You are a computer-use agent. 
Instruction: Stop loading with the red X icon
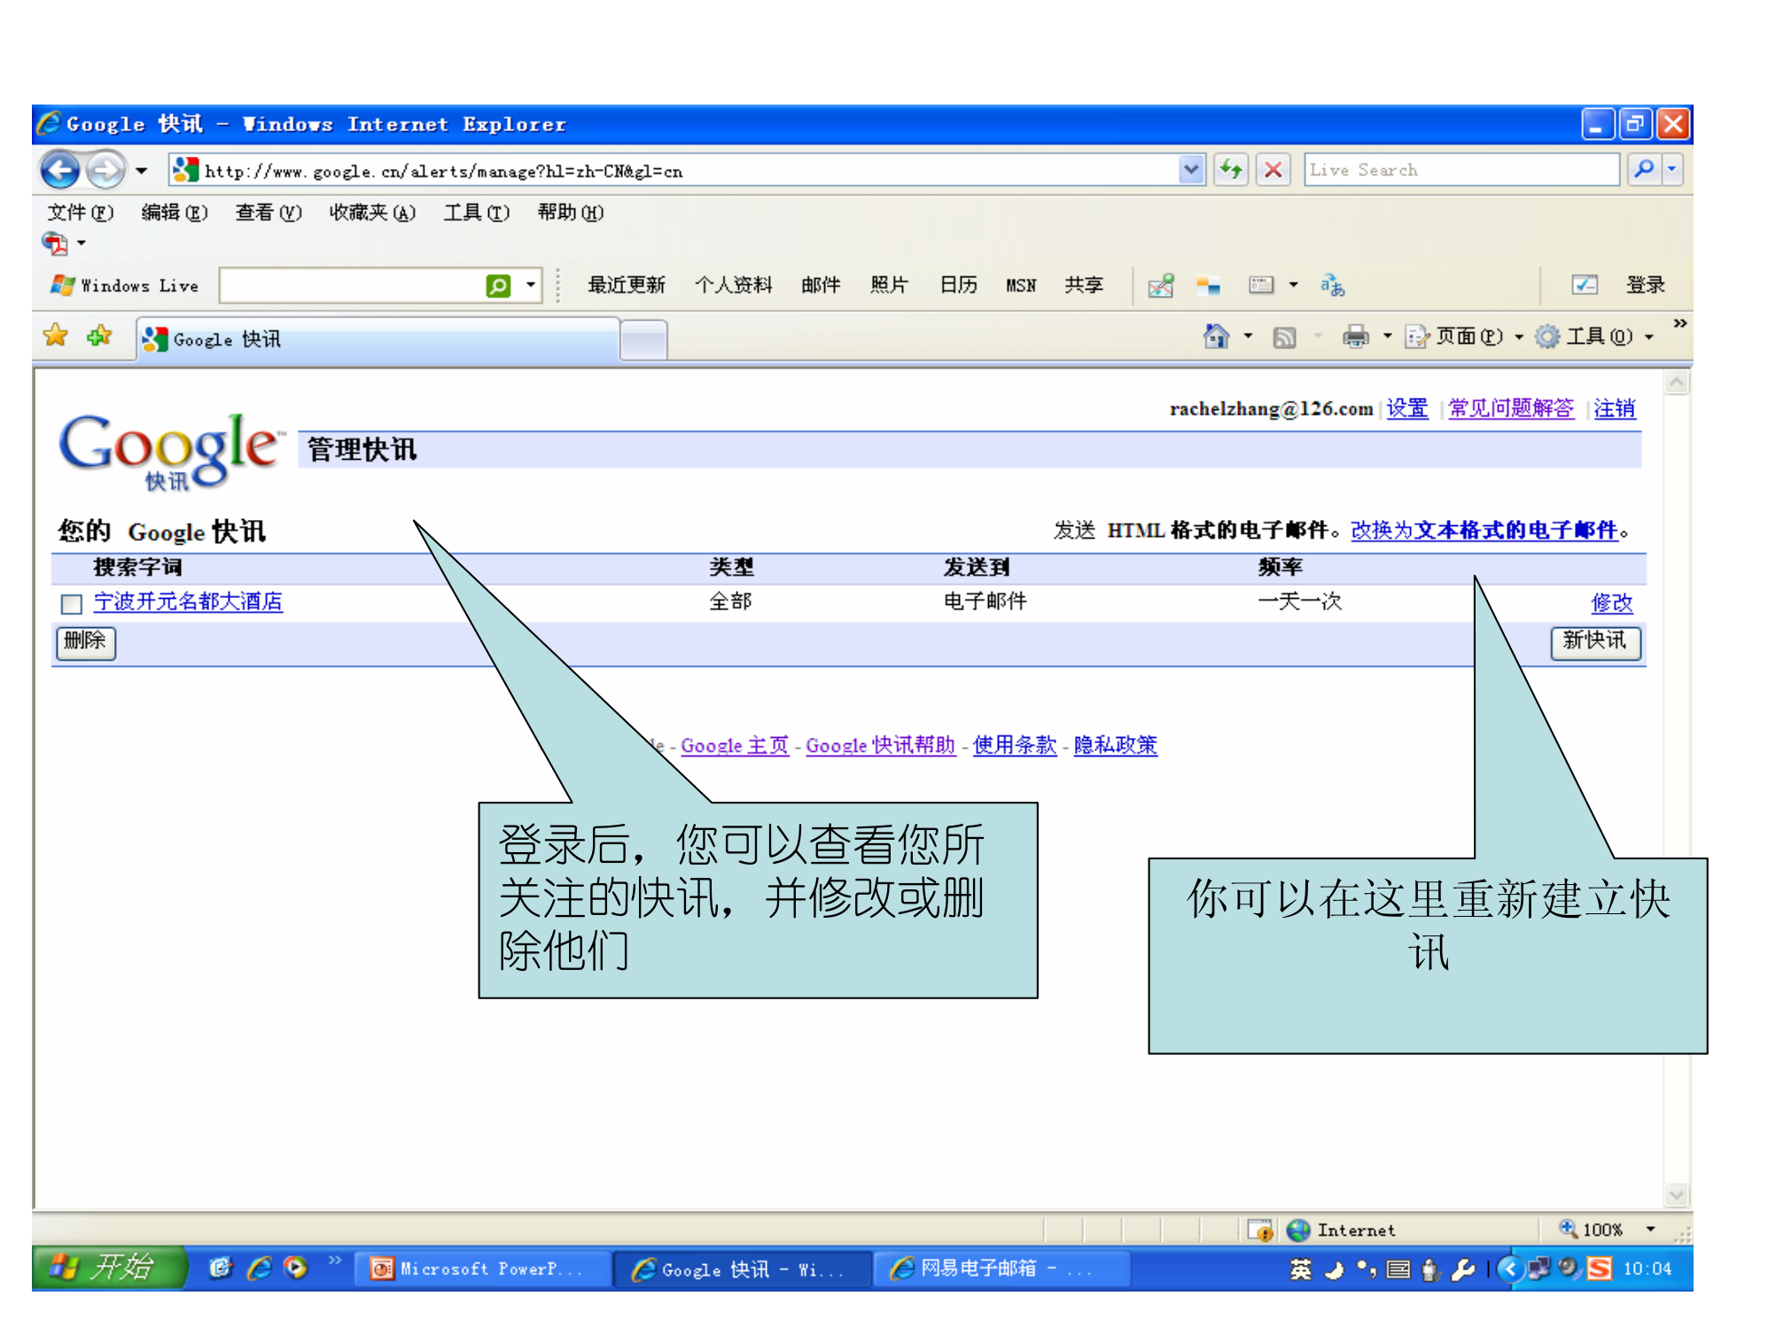(1273, 169)
